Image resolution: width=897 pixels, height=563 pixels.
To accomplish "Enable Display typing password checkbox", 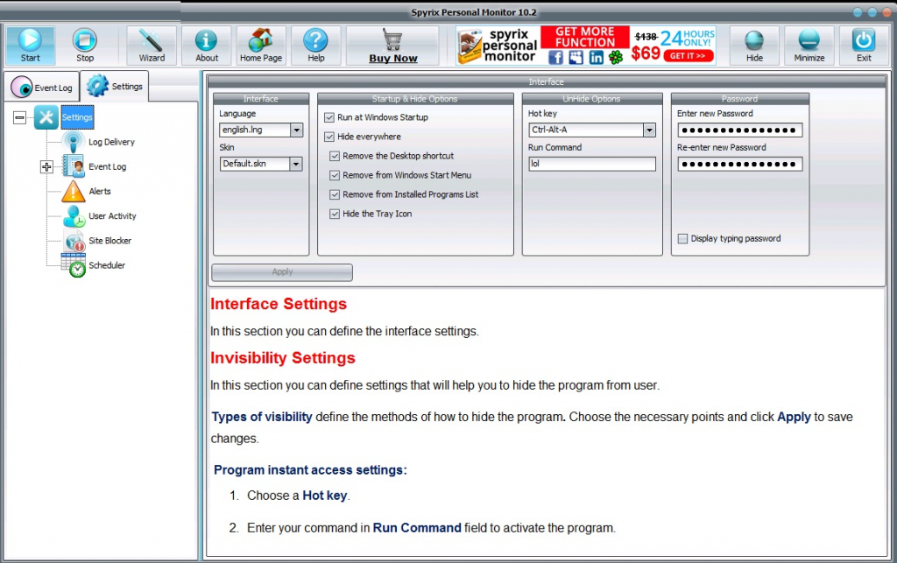I will [682, 238].
